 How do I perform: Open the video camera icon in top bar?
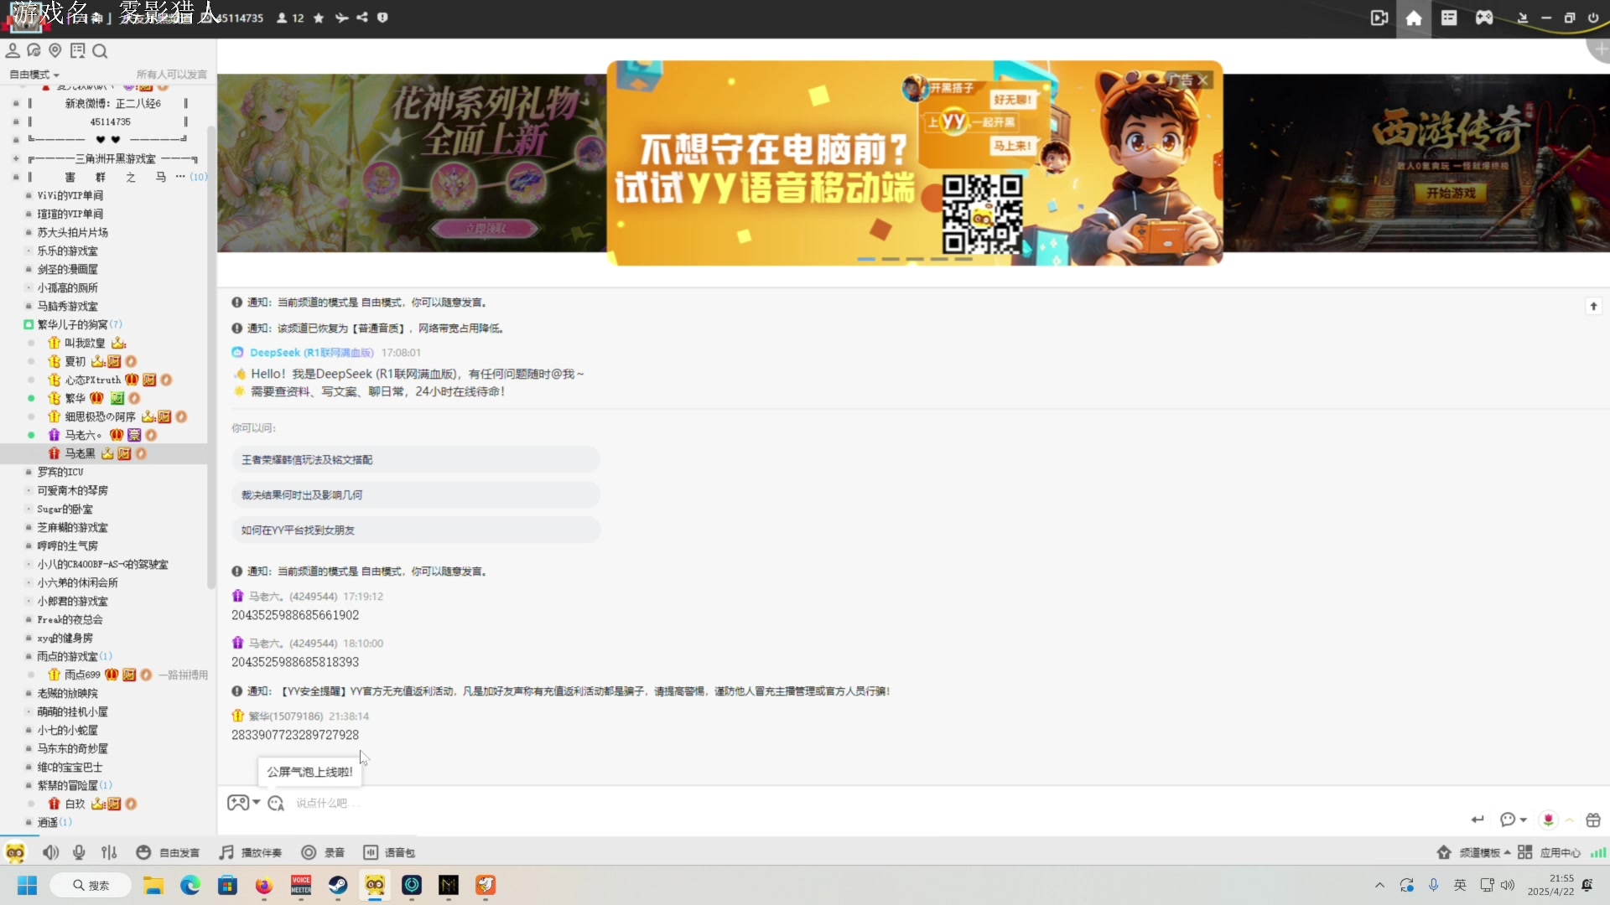click(1379, 18)
